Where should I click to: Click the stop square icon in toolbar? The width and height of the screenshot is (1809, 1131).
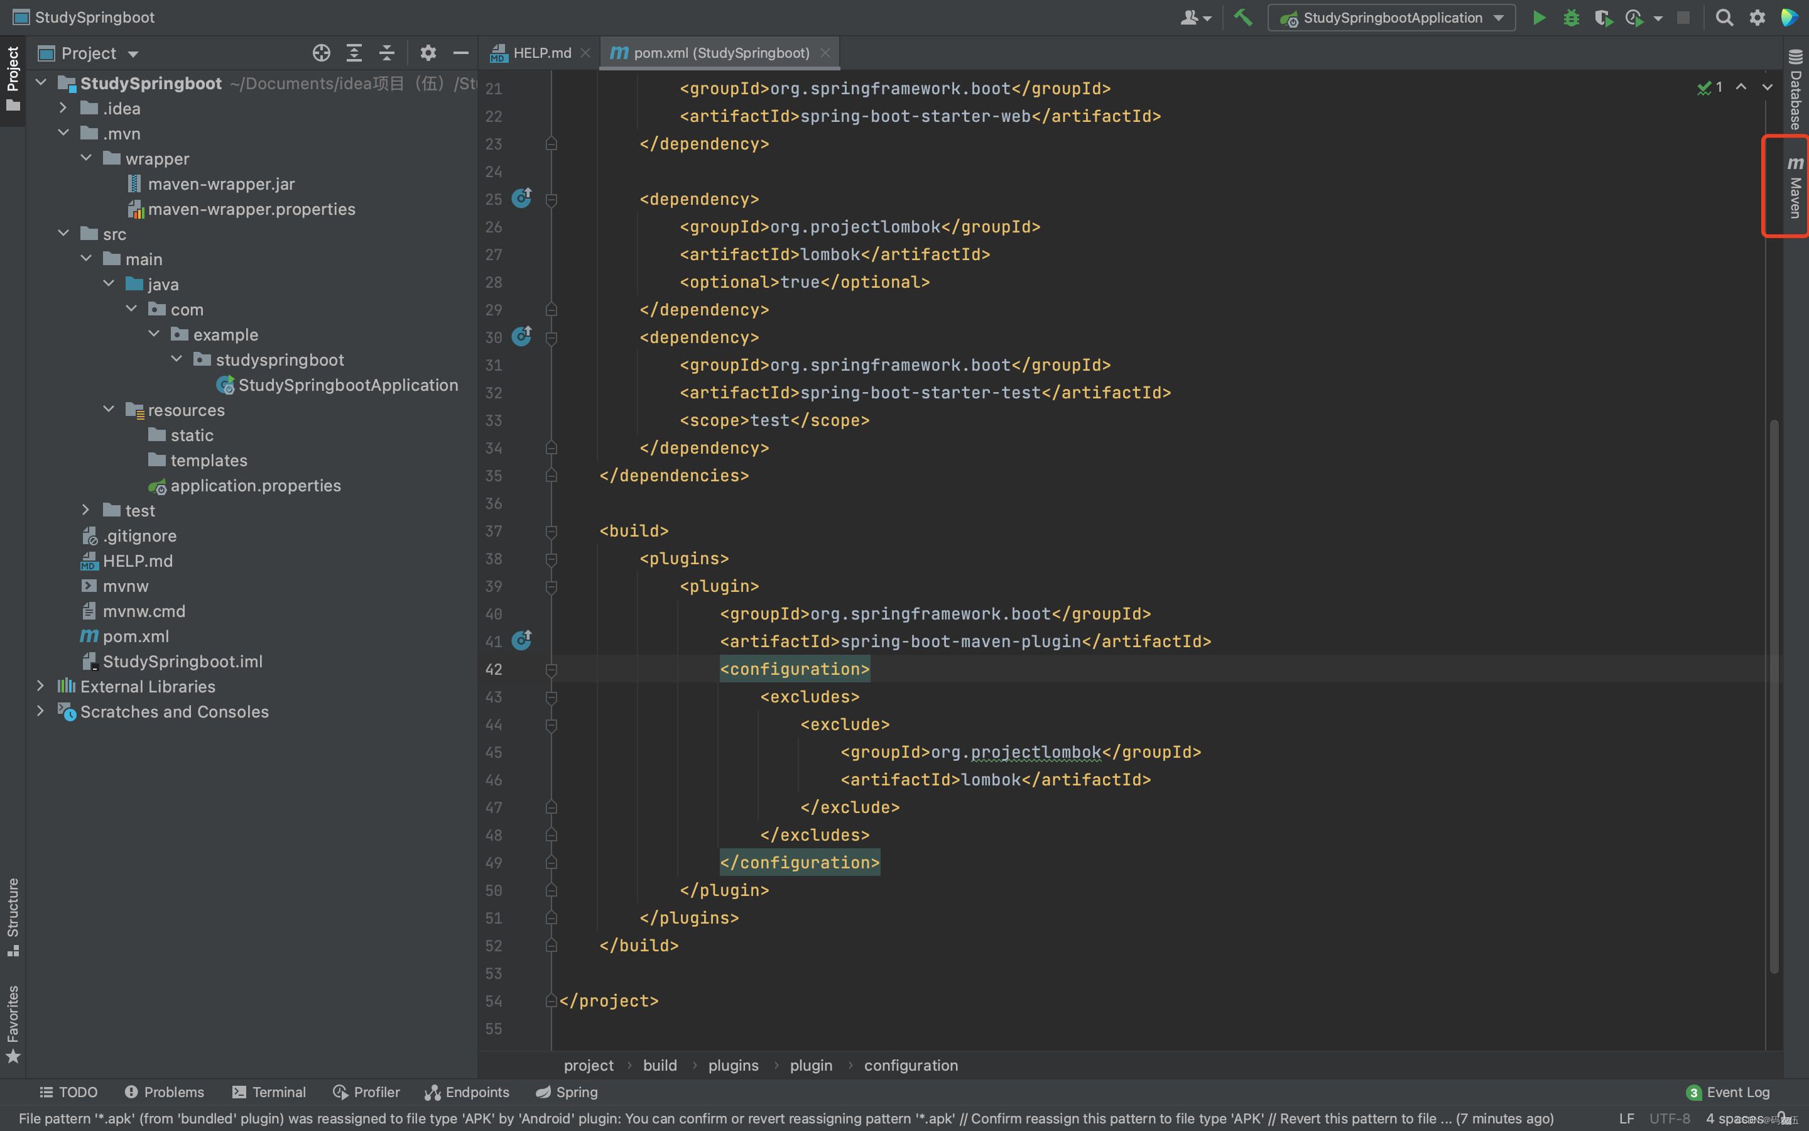pyautogui.click(x=1683, y=18)
